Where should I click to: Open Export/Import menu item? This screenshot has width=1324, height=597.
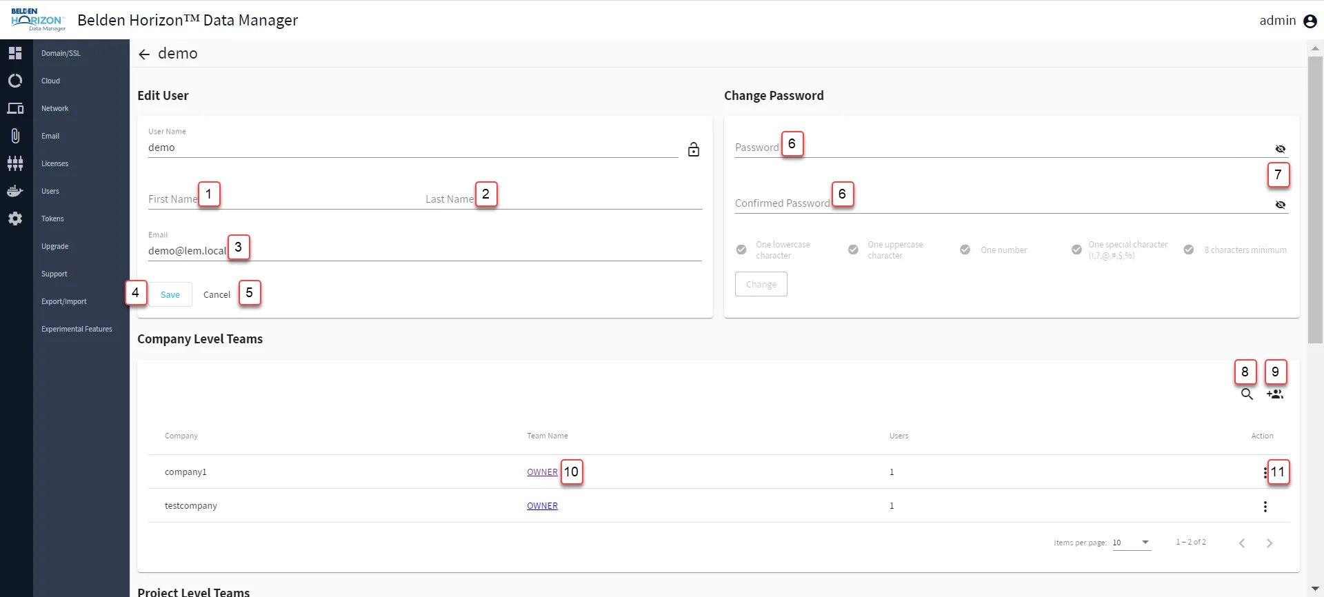coord(64,301)
